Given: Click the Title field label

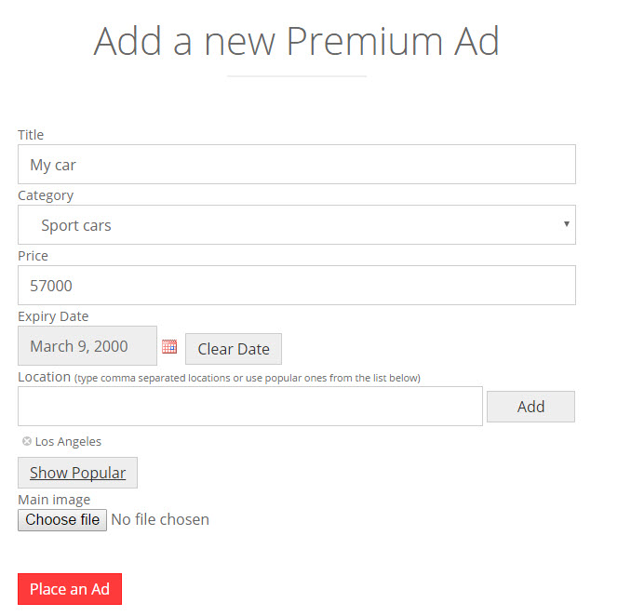Looking at the screenshot, I should click(x=31, y=135).
